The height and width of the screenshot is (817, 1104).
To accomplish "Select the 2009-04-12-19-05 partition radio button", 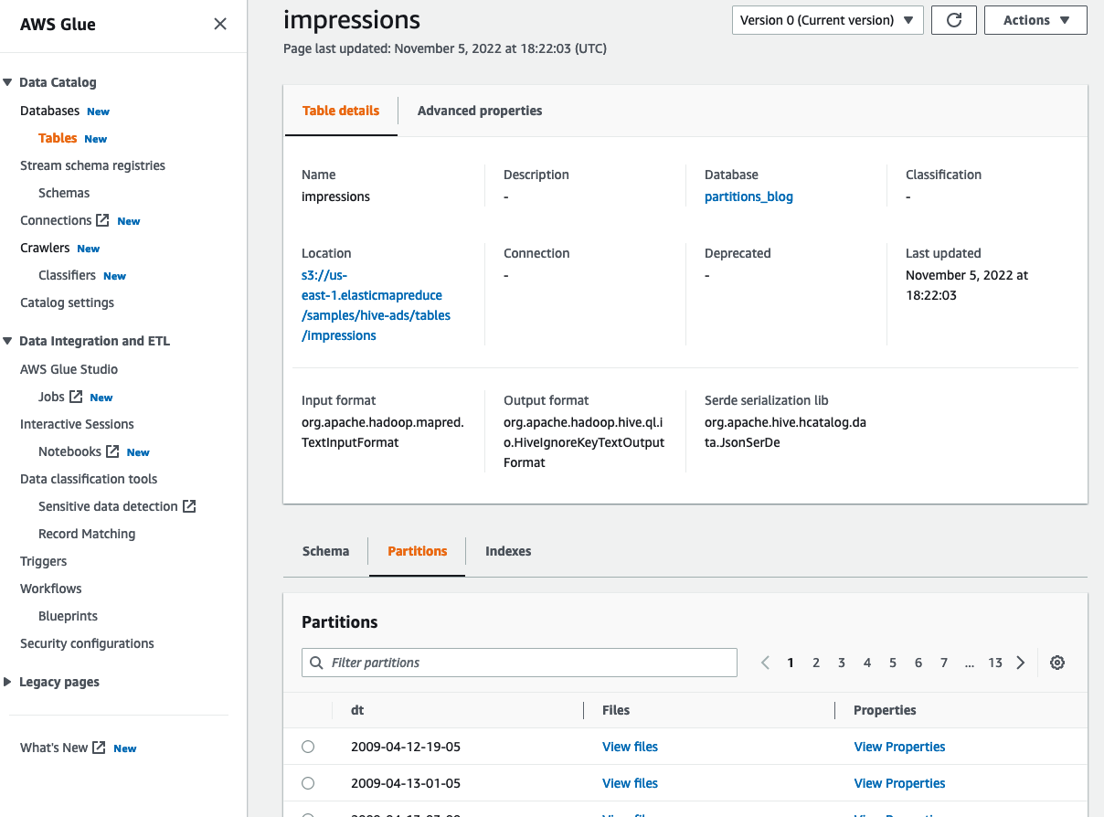I will (308, 747).
